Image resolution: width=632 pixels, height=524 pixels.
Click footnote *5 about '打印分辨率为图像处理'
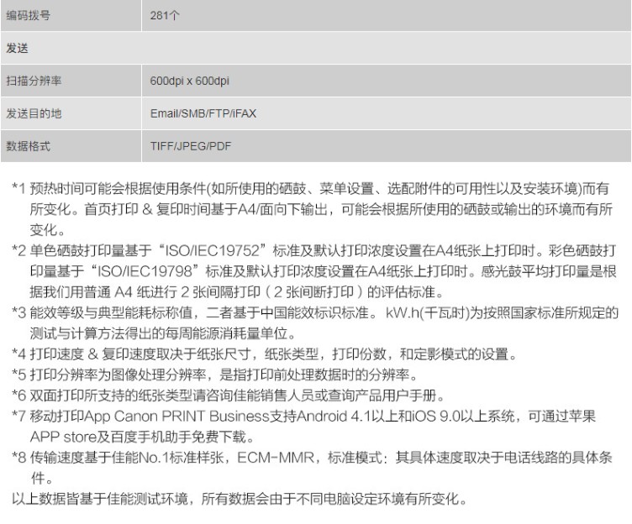click(x=214, y=375)
